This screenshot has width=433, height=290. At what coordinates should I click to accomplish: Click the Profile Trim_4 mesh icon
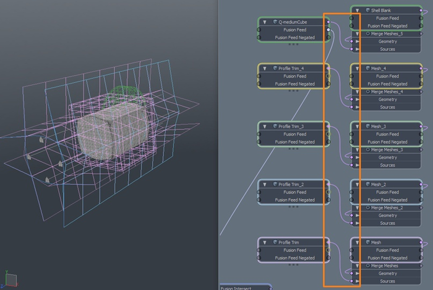275,68
